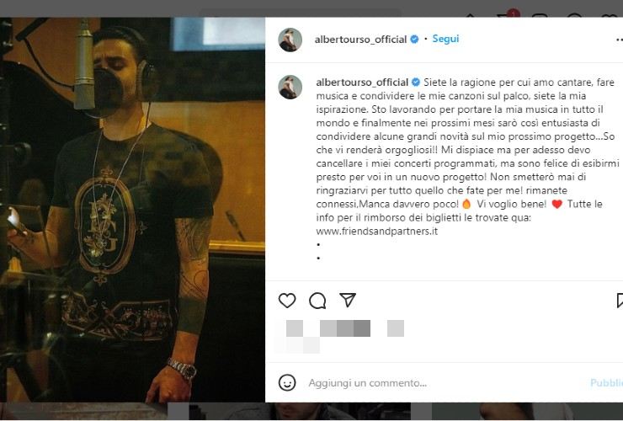The image size is (623, 421).
Task: Save post using the bookmark icon
Action: (x=620, y=301)
